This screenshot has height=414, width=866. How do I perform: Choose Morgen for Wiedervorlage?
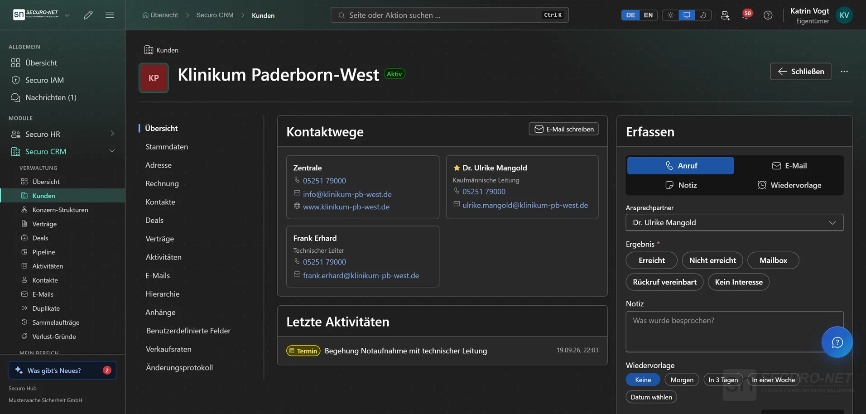click(x=682, y=380)
